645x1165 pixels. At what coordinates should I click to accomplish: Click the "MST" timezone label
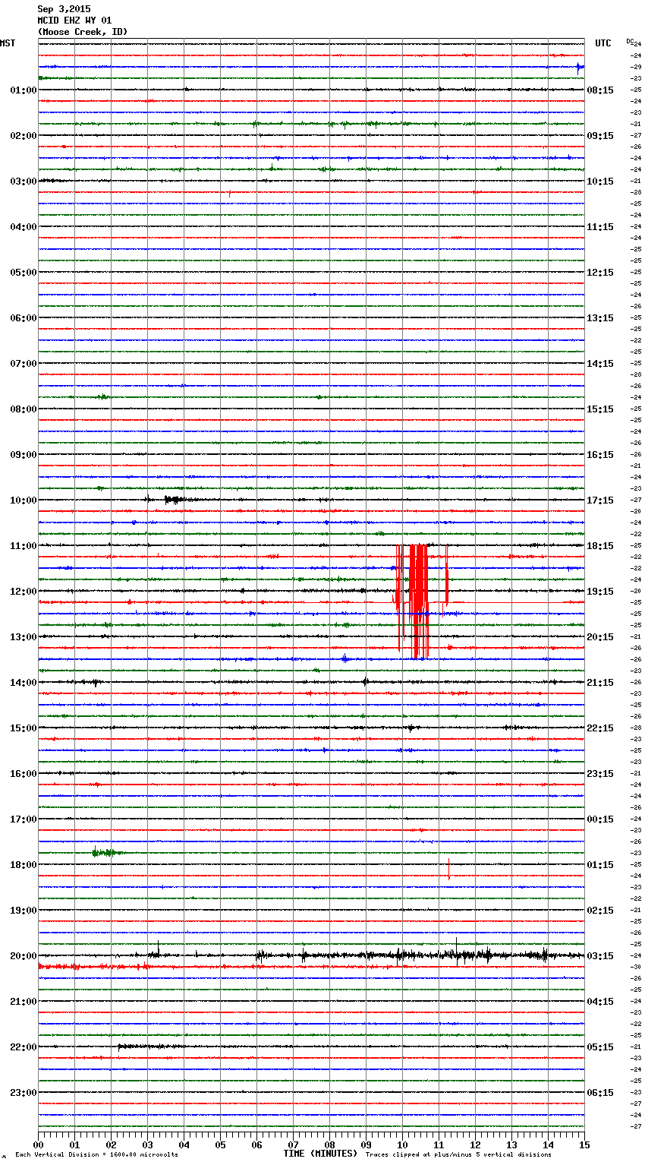pos(8,43)
